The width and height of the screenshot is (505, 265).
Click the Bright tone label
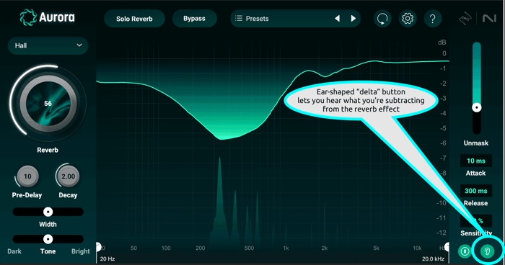pos(81,251)
